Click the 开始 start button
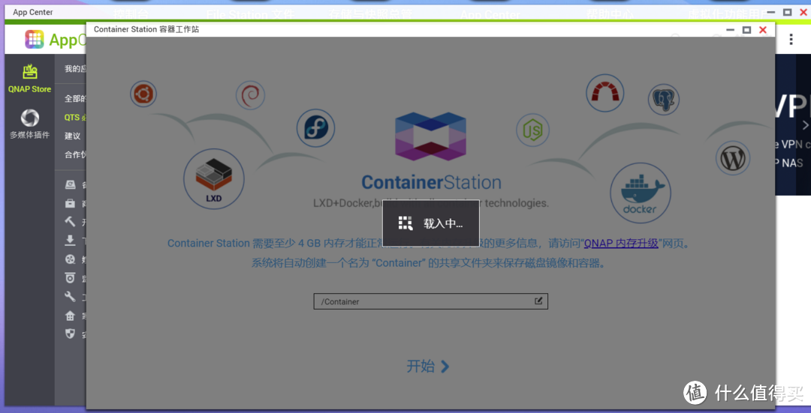 (x=428, y=367)
